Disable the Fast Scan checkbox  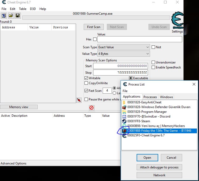point(86,91)
